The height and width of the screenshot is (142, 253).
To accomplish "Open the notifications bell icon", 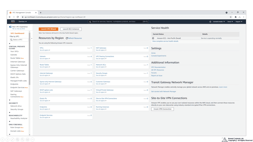I will point(210,22).
